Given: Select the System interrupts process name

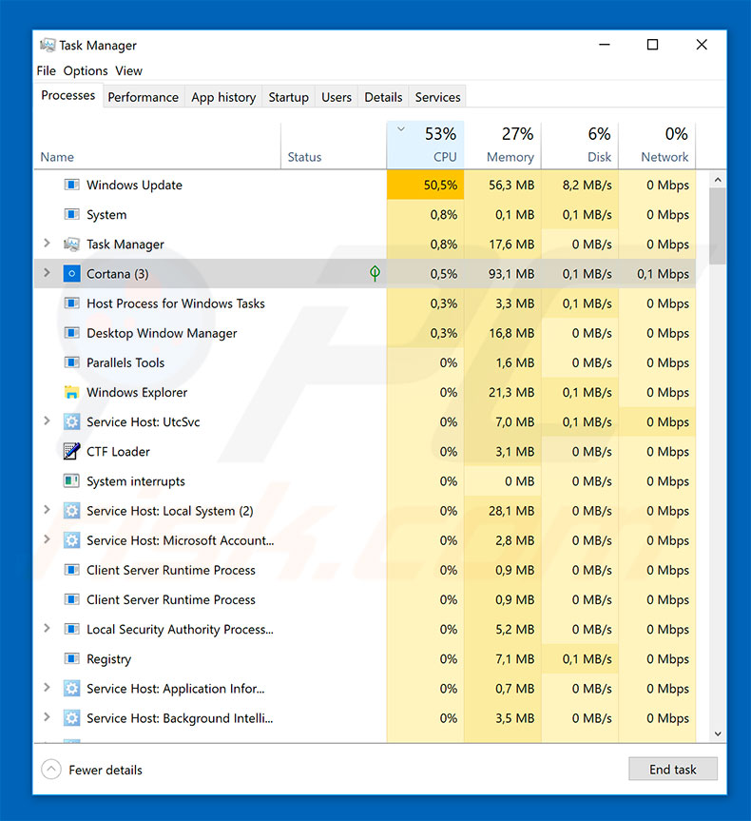Looking at the screenshot, I should [136, 481].
